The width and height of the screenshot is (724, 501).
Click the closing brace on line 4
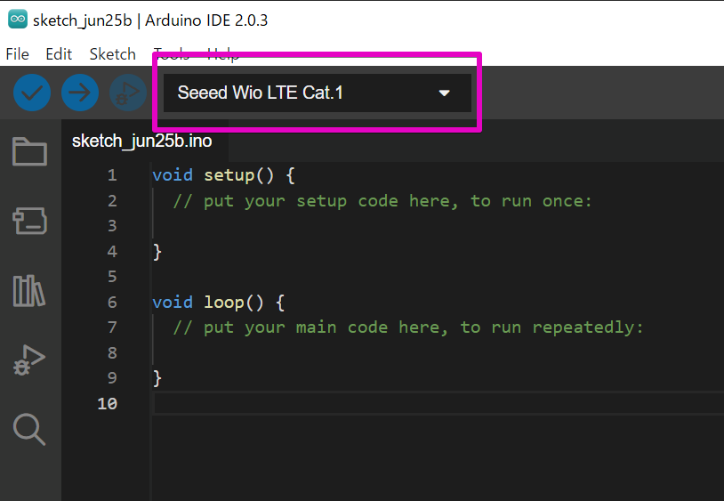click(x=157, y=252)
